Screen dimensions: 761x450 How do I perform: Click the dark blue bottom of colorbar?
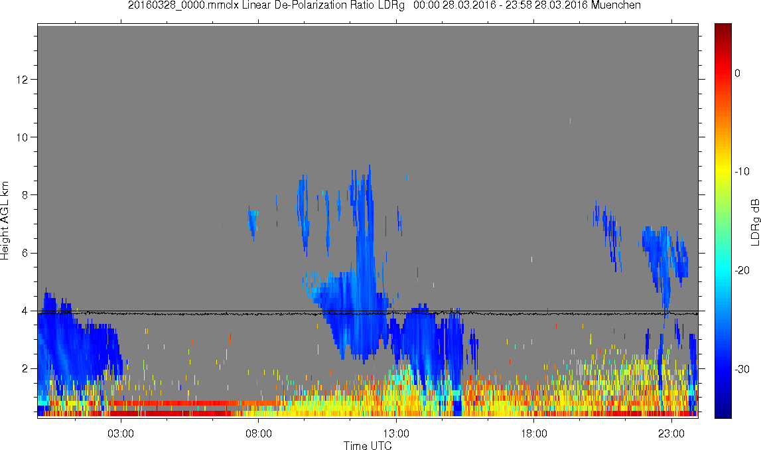[723, 412]
